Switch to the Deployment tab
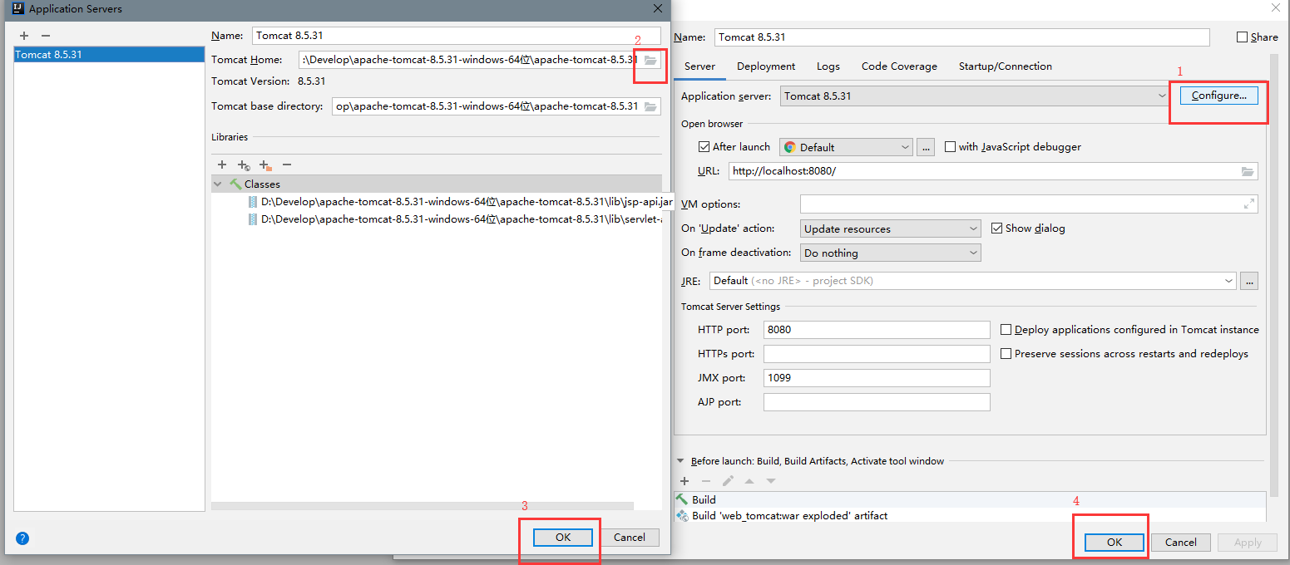Viewport: 1290px width, 565px height. 766,66
